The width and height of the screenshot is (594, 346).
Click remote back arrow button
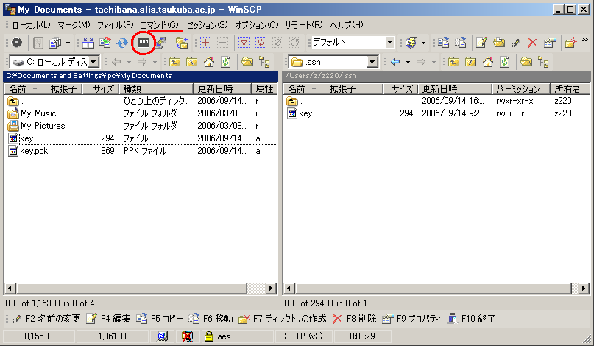click(395, 62)
